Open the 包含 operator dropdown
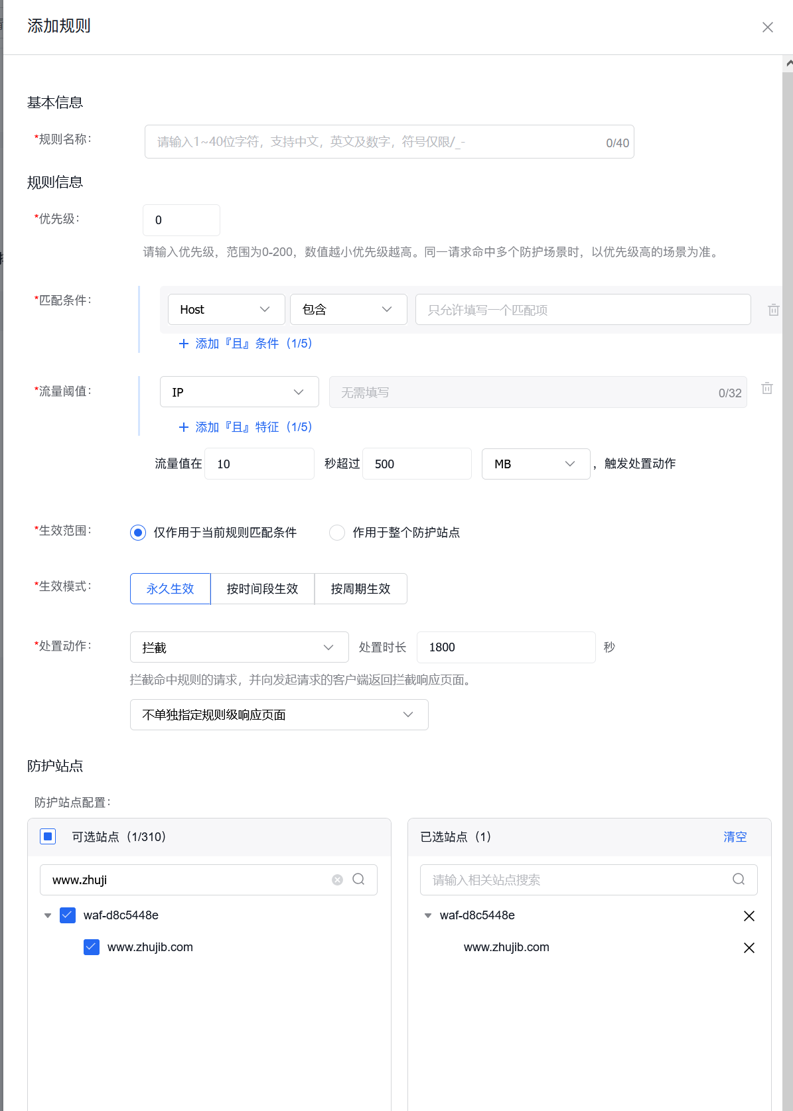The height and width of the screenshot is (1111, 793). click(348, 310)
